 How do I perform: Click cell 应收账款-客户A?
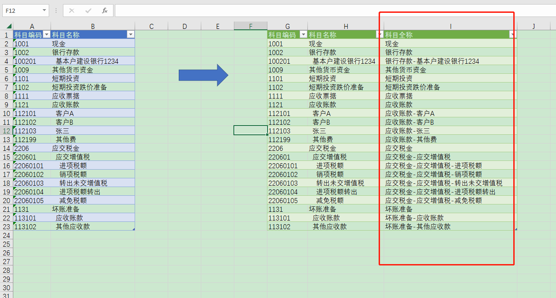tap(450, 113)
